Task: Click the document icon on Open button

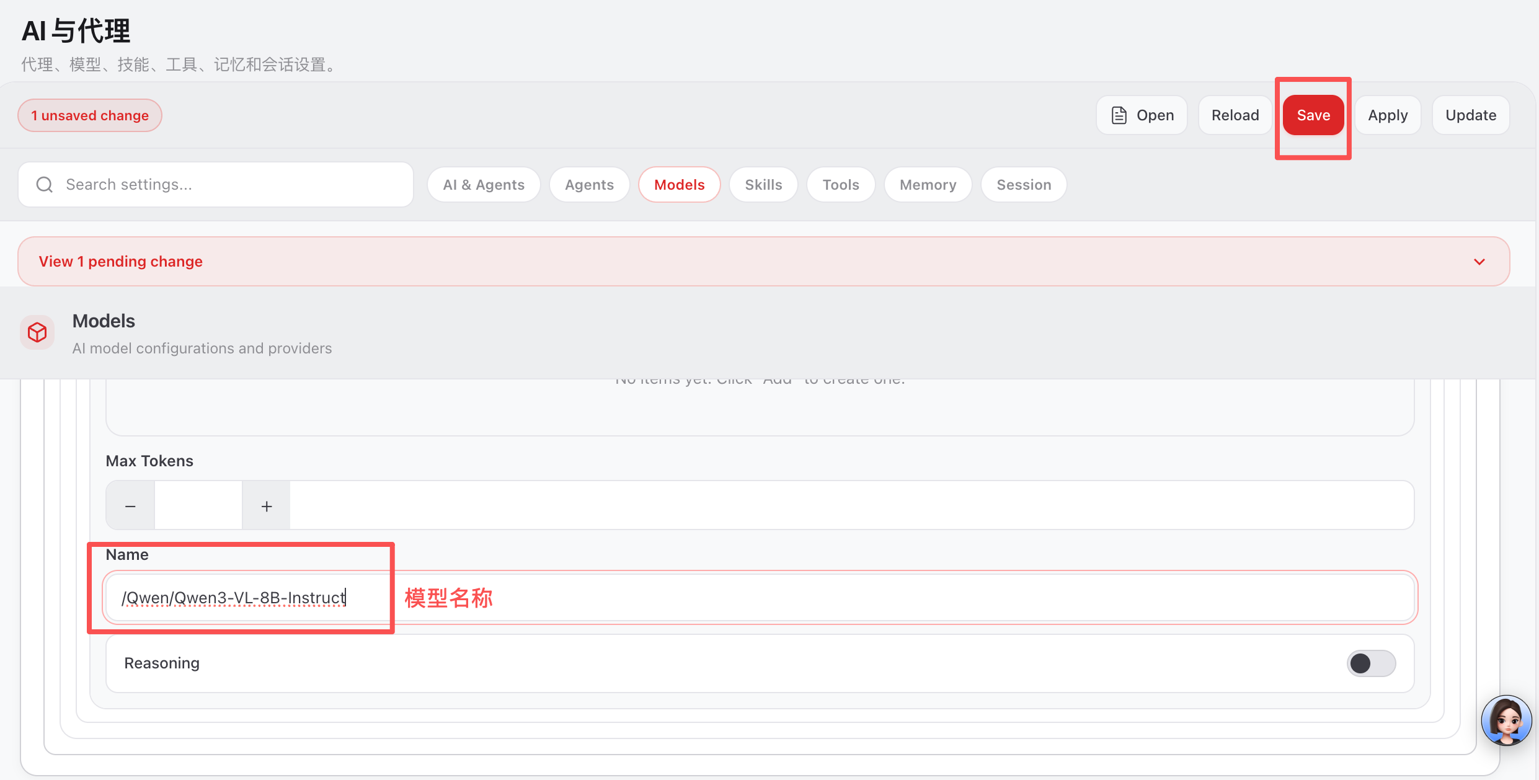Action: click(x=1119, y=115)
